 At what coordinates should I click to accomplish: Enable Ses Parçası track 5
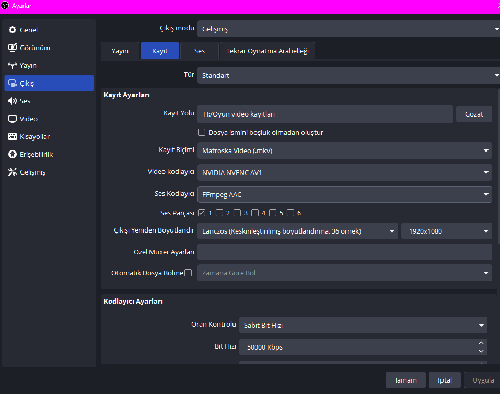click(273, 213)
